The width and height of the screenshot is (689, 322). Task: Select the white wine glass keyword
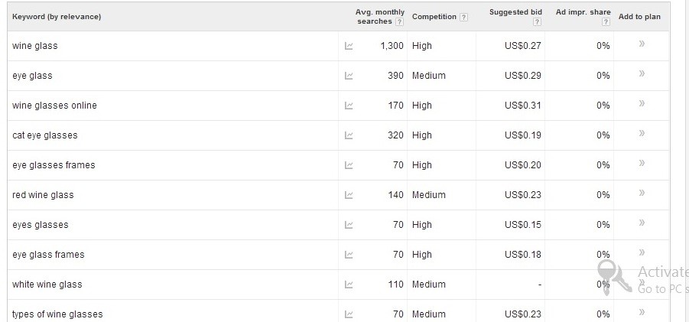47,285
